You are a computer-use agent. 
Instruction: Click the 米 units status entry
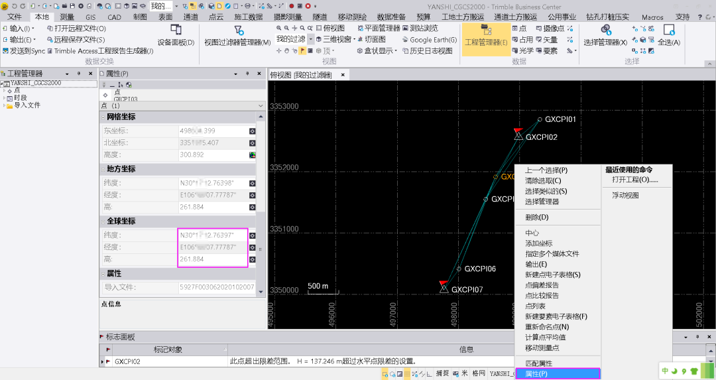coord(464,373)
